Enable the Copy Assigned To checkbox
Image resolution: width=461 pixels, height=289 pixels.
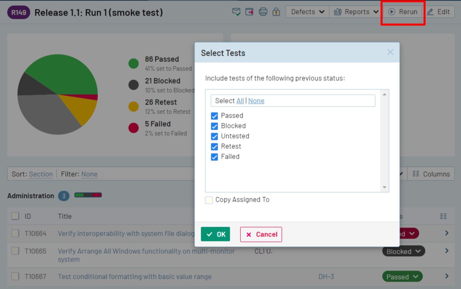tap(209, 200)
